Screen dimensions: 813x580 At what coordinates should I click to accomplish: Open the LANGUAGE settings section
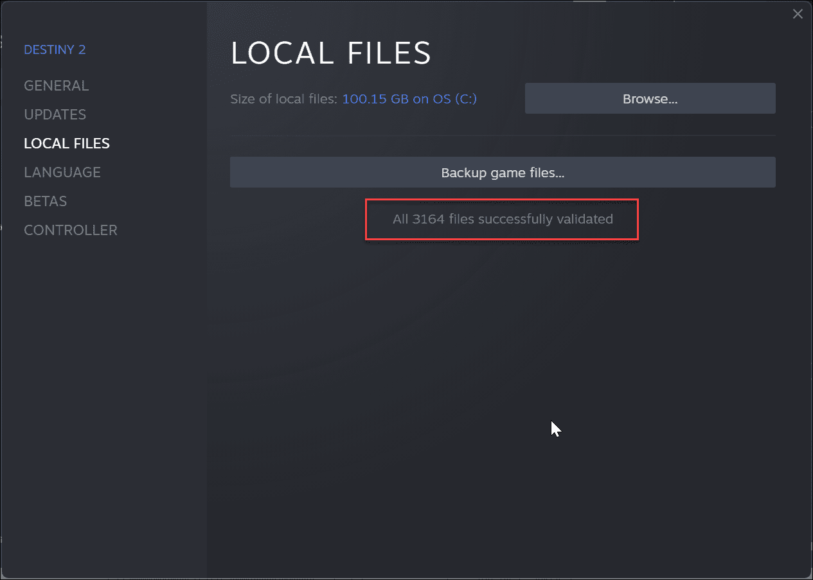pos(62,171)
